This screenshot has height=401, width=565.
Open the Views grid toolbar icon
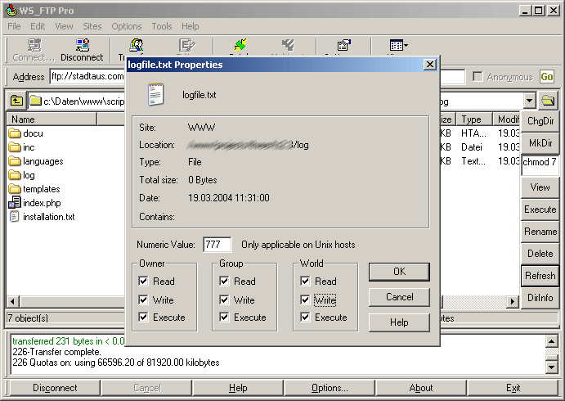click(x=396, y=46)
